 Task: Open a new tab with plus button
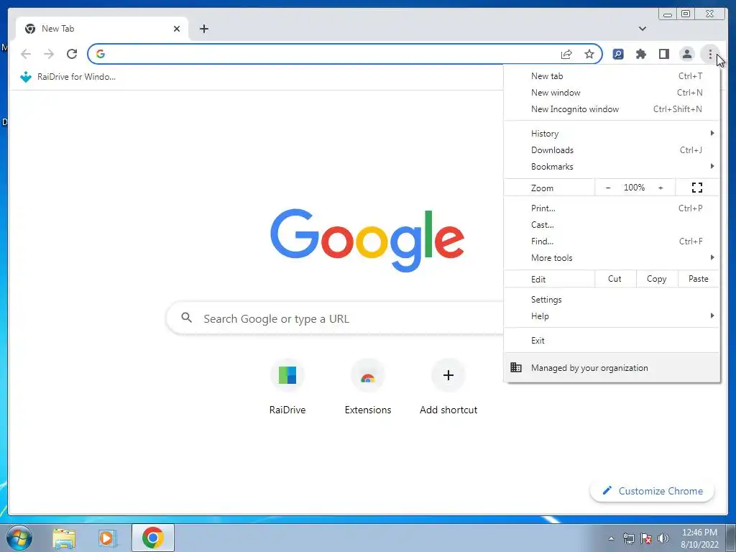tap(203, 29)
